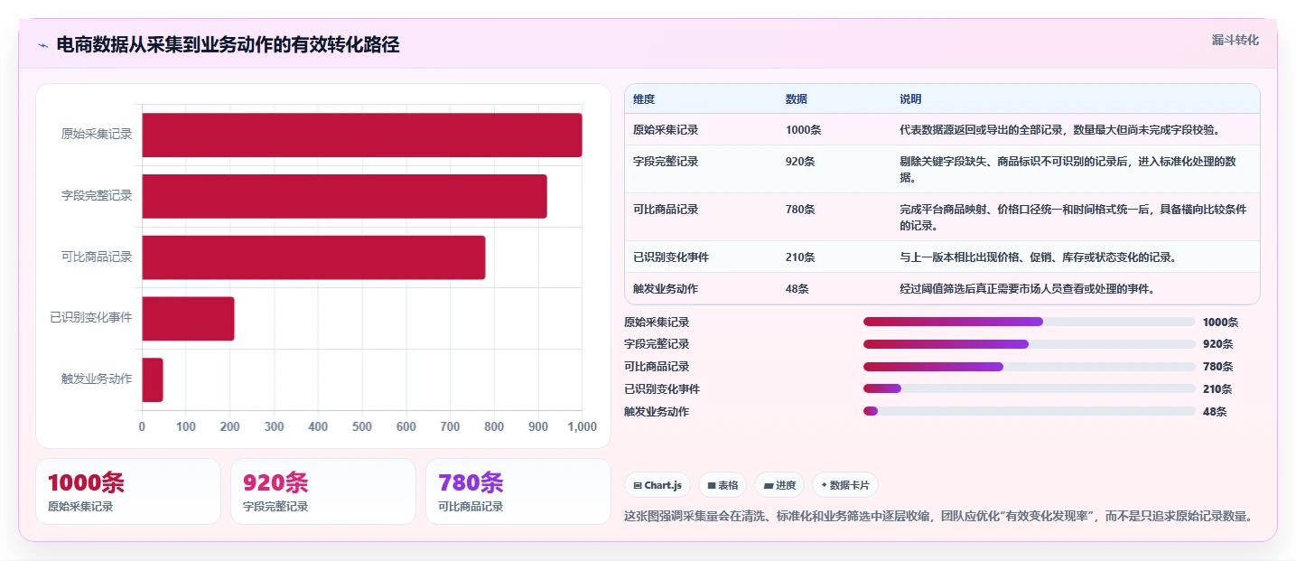Click the 已识别变化事件 bar in the chart
The height and width of the screenshot is (561, 1296).
coord(188,319)
